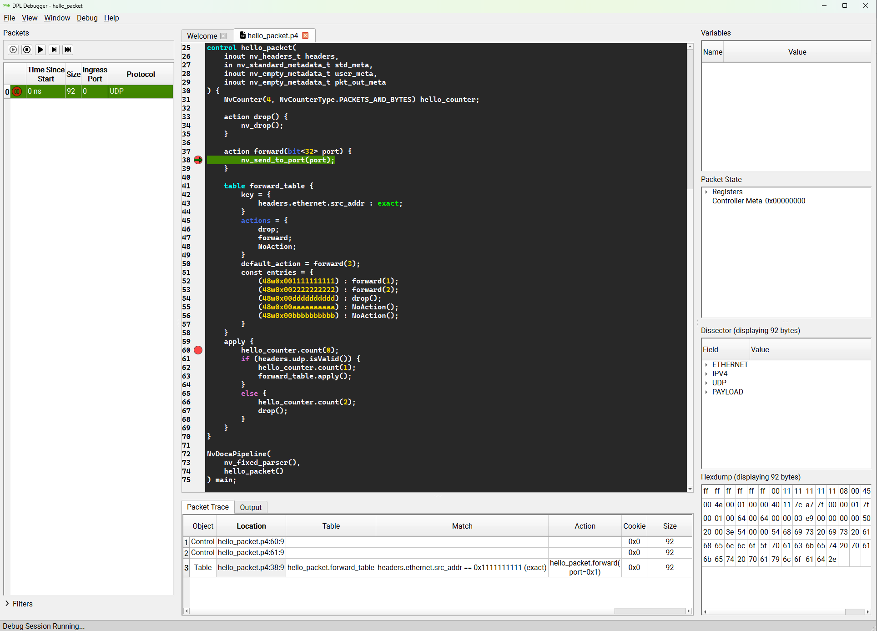Open the Window menu

point(57,18)
